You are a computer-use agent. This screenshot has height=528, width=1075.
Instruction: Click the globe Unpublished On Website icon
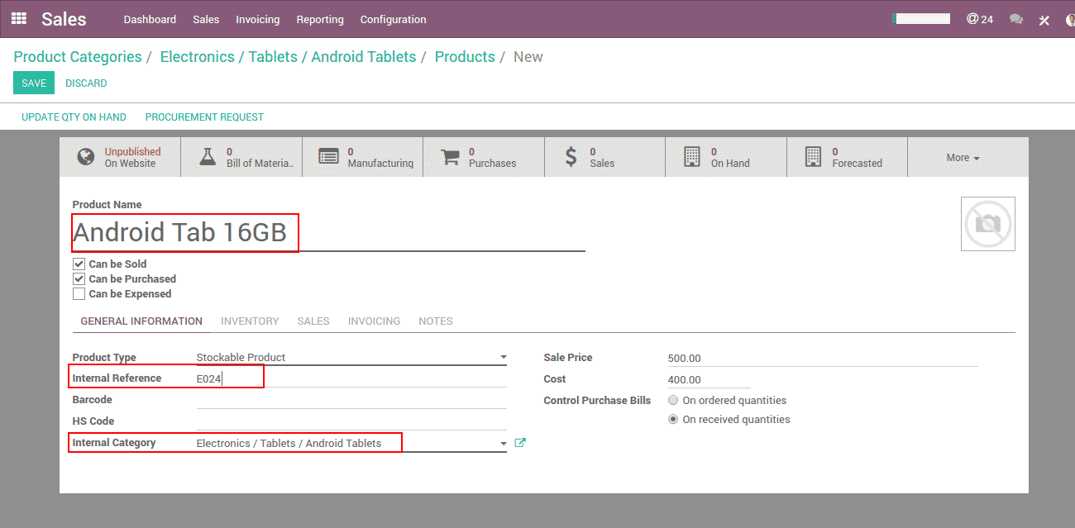[86, 157]
